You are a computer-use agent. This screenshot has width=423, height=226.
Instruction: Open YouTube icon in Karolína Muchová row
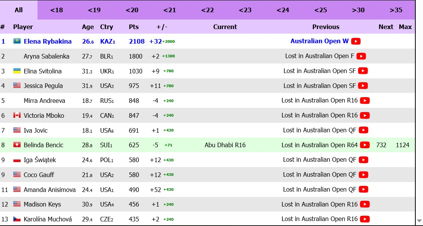(x=365, y=219)
